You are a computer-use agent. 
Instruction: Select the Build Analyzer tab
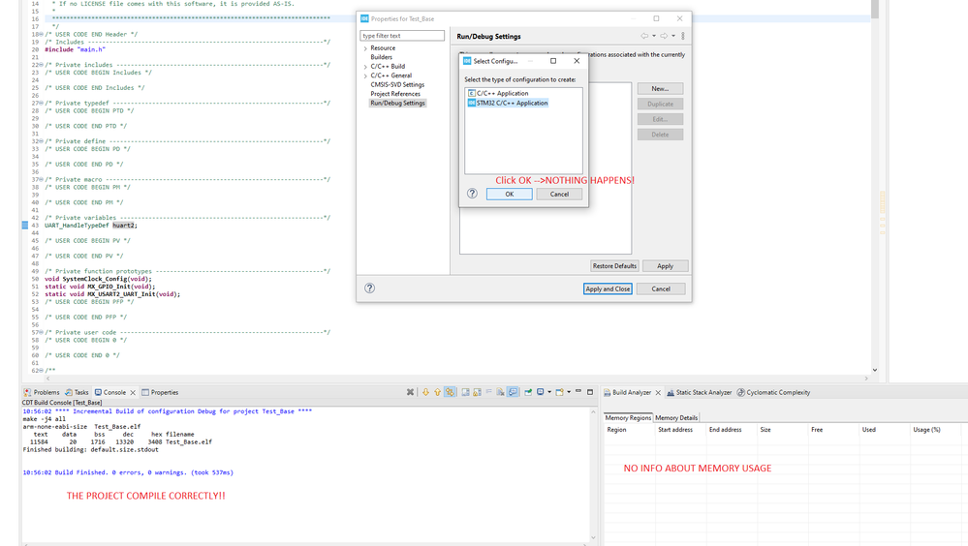[x=627, y=392]
